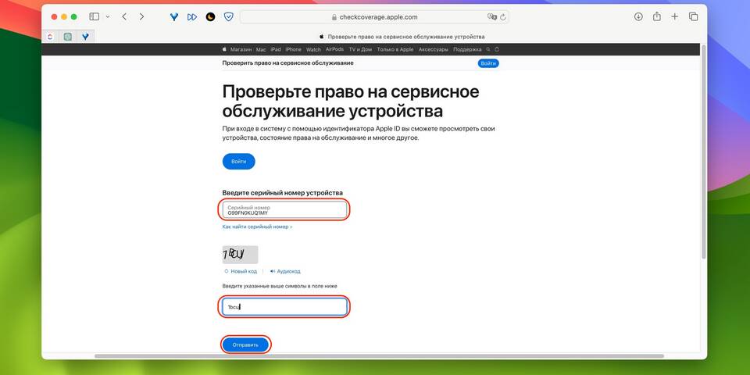Select the first pinned tab with red-blue icon
This screenshot has width=750, height=375.
click(50, 37)
